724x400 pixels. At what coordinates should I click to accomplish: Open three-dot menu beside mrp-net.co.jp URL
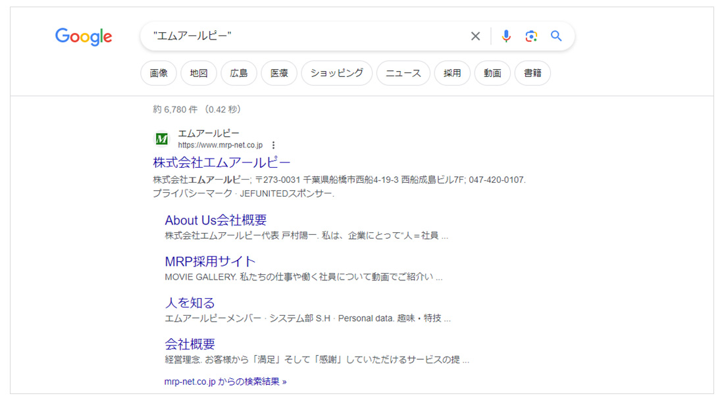(x=274, y=145)
